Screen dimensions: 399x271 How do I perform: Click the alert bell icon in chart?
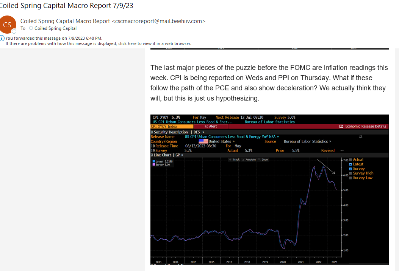[361, 137]
